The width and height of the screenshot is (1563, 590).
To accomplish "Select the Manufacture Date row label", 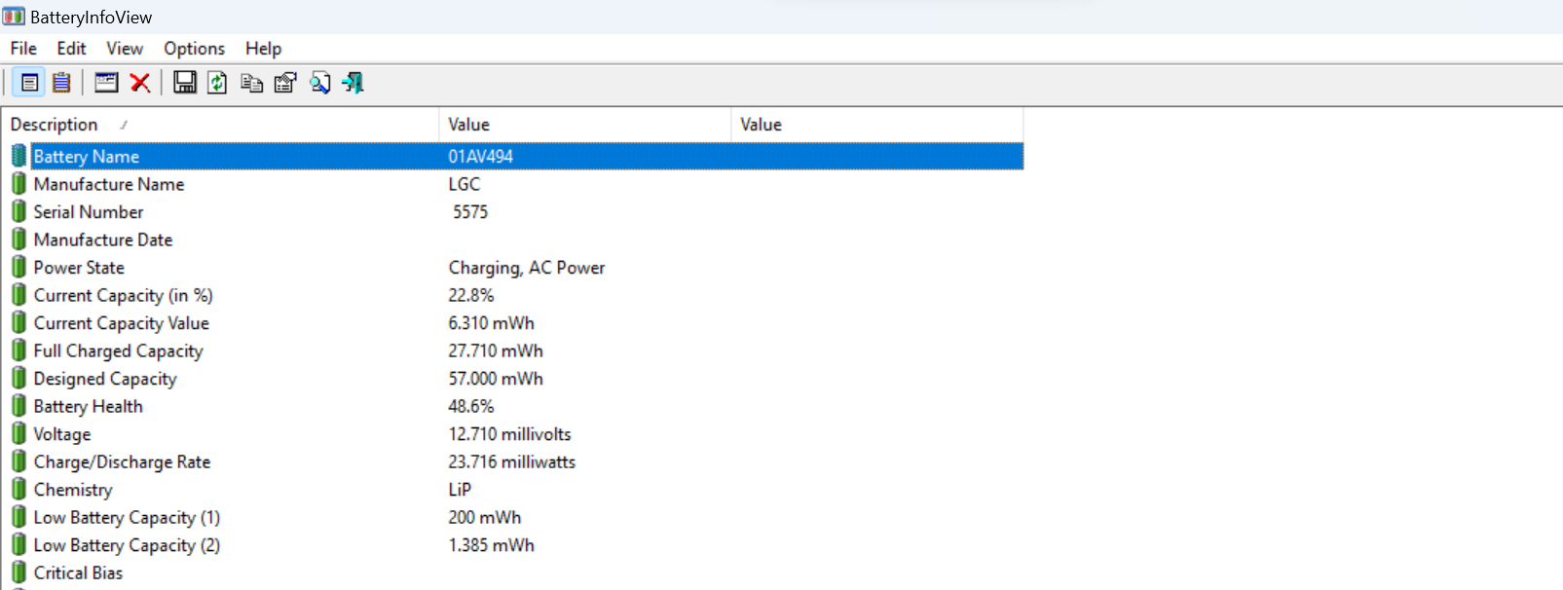I will point(103,240).
